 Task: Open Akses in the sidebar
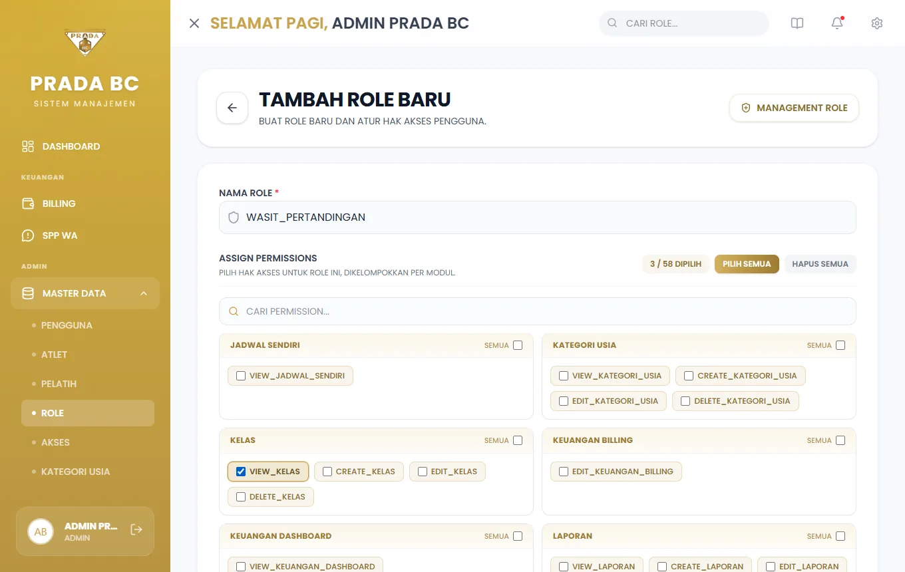pyautogui.click(x=88, y=442)
